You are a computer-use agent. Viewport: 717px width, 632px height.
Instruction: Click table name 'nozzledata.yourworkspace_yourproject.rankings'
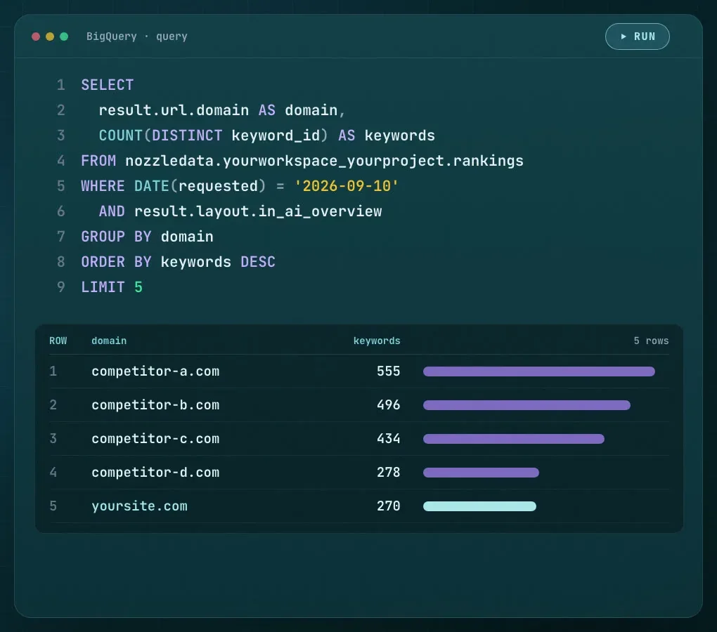(324, 161)
